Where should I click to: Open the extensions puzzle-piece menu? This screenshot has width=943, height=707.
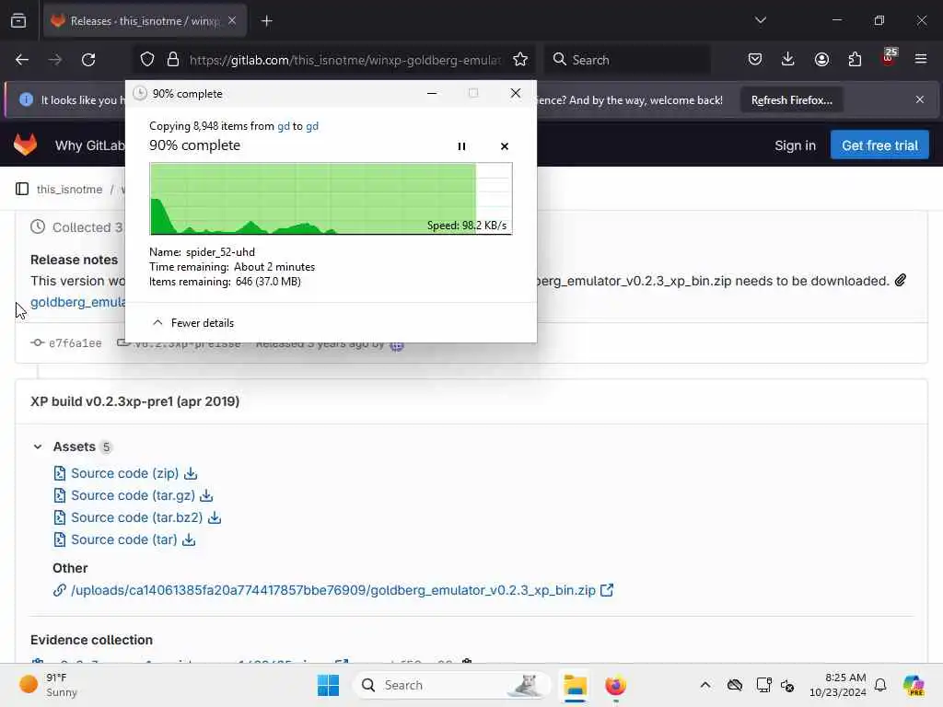855,60
